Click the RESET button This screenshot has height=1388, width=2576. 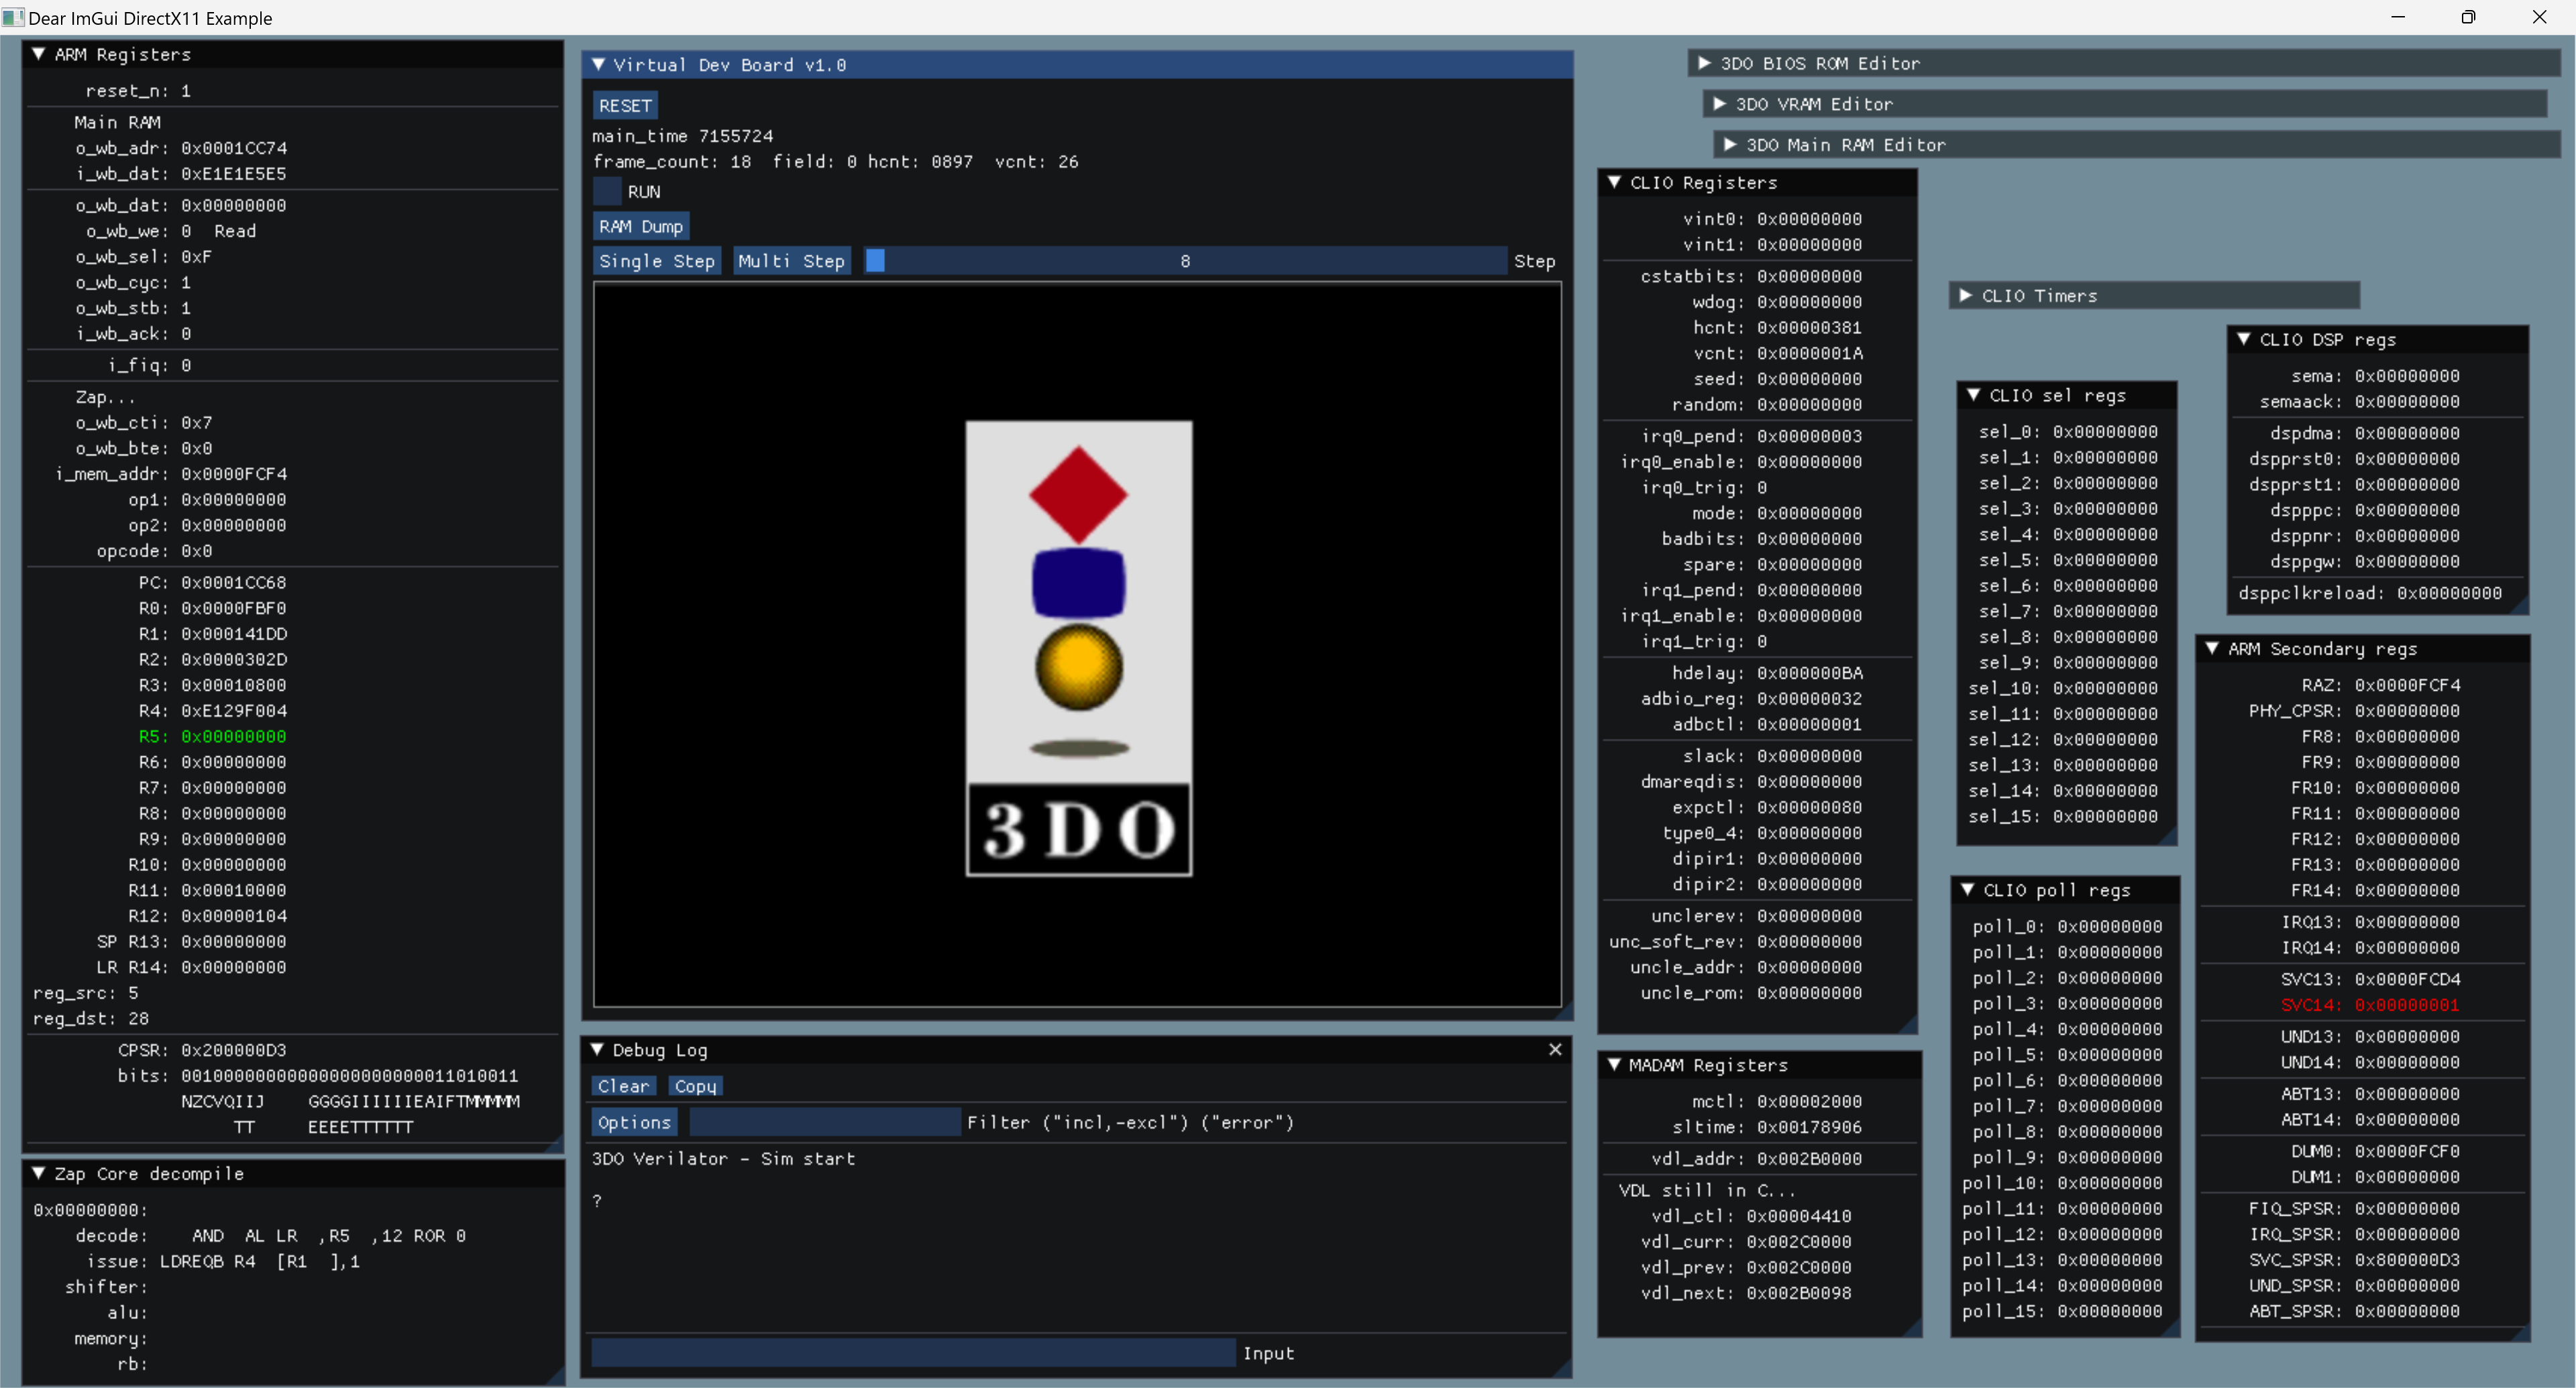625,105
